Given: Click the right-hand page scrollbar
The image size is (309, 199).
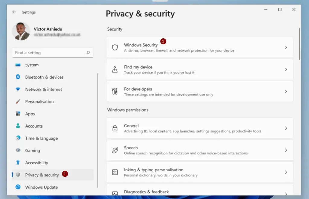Looking at the screenshot, I should pos(299,44).
